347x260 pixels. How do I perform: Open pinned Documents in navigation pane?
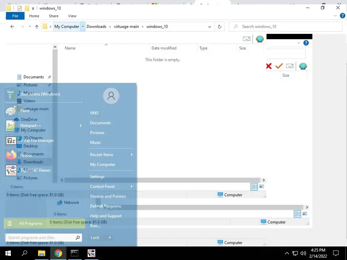point(34,77)
